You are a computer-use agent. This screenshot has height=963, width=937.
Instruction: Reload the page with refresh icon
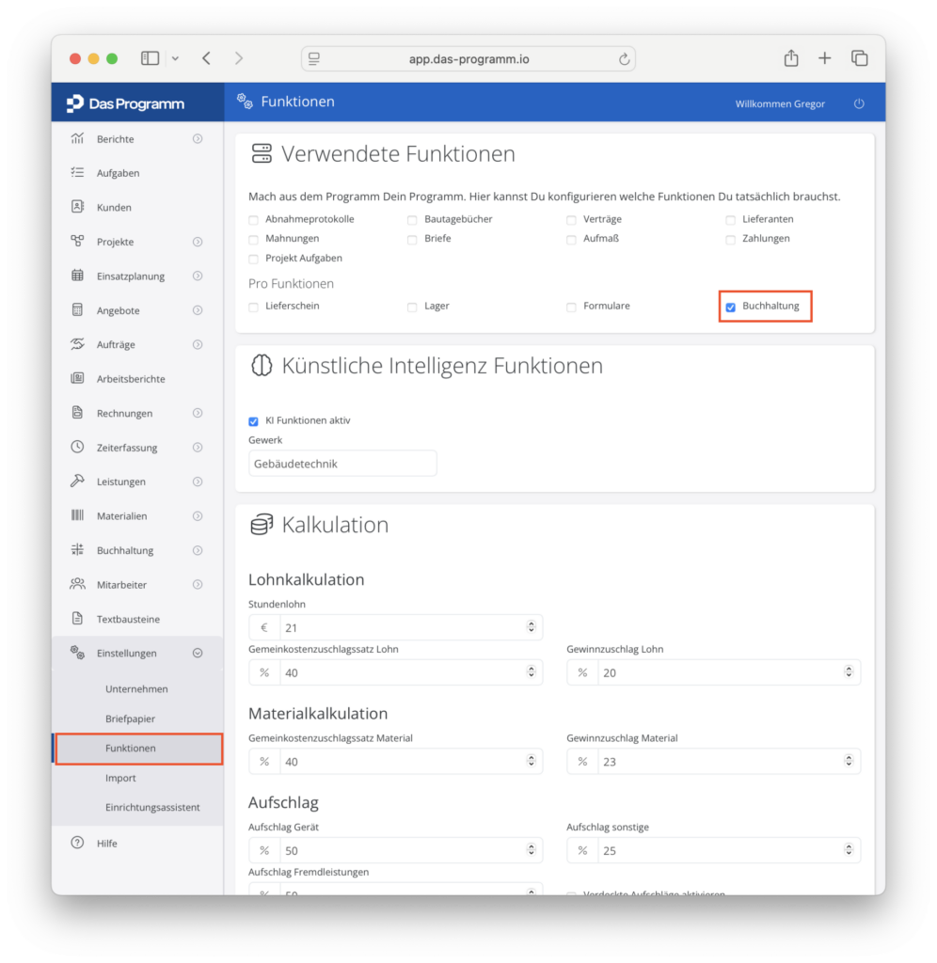coord(624,59)
